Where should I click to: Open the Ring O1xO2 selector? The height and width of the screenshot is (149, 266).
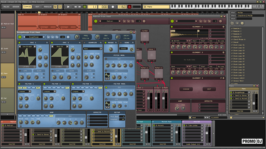(x=124, y=49)
